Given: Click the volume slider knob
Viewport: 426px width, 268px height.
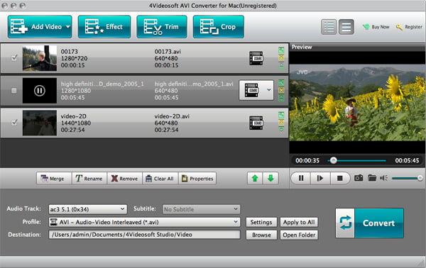Looking at the screenshot, I should [x=420, y=178].
